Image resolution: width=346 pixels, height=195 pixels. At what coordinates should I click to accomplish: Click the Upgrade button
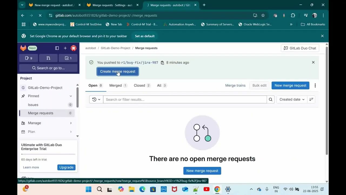click(x=66, y=167)
